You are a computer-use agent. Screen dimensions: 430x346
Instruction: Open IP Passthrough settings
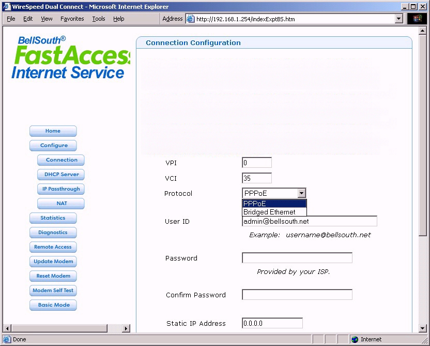[x=61, y=189]
